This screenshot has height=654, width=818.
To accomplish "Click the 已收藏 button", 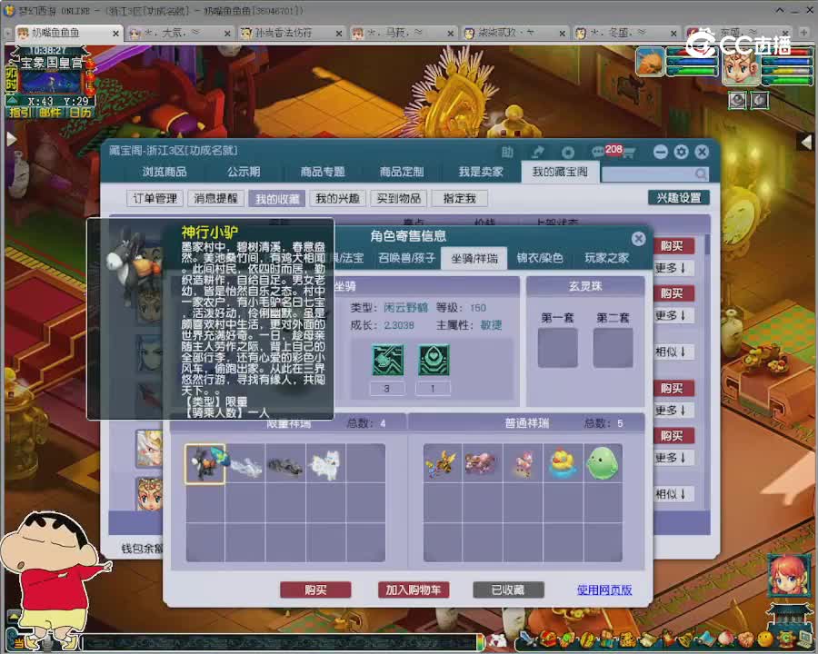I will (508, 590).
